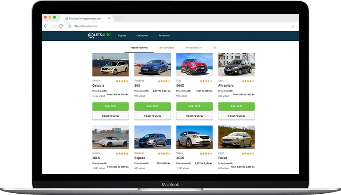Click the '1,337 views' text
341x195 pixels.
click(183, 168)
